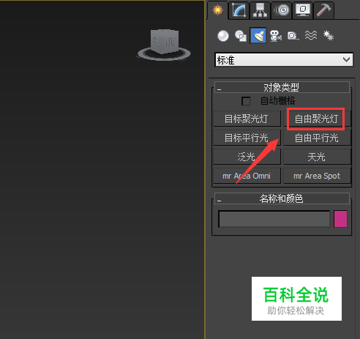The image size is (360, 339).
Task: Collapse the 名称和颜色 rollout
Action: tap(282, 198)
